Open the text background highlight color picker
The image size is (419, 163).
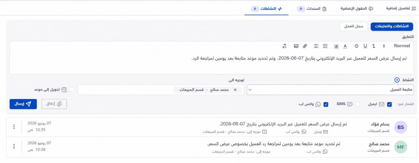pyautogui.click(x=336, y=46)
